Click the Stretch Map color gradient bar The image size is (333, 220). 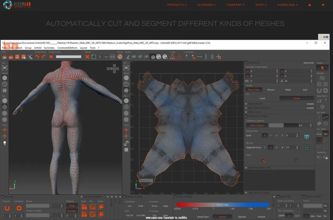point(222,205)
